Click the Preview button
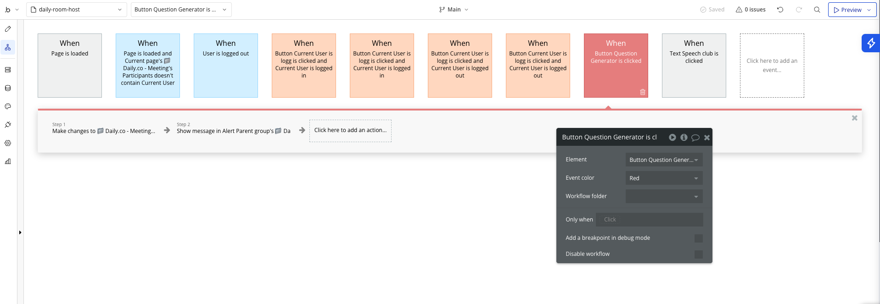The height and width of the screenshot is (304, 880). click(x=852, y=10)
